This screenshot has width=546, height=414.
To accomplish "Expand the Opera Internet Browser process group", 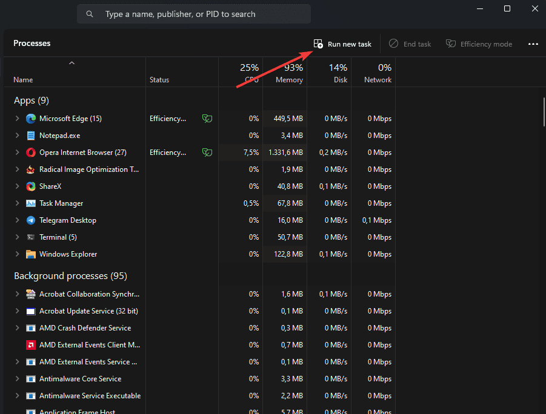I will 17,153.
